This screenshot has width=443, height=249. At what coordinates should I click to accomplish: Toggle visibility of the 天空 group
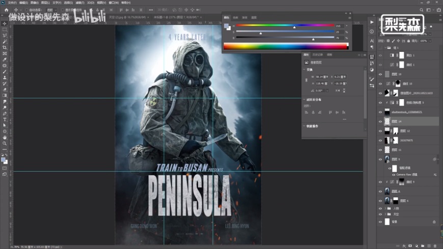point(380,214)
